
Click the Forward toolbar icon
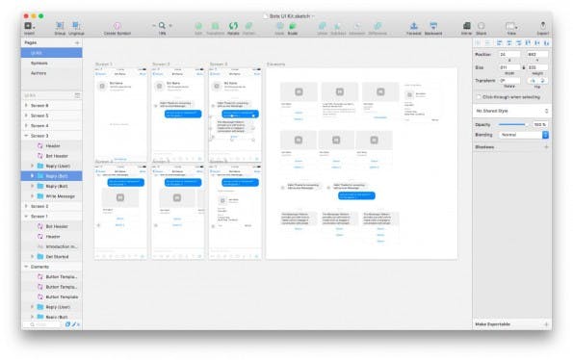414,26
